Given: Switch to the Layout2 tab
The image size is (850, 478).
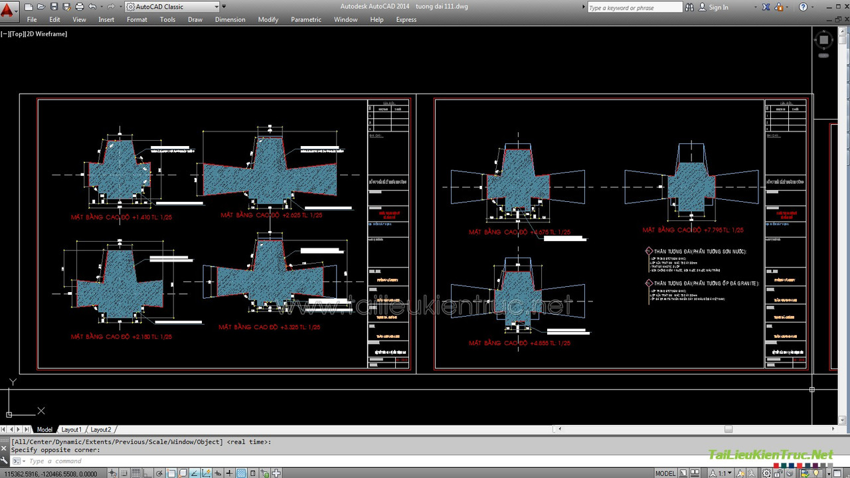Looking at the screenshot, I should [x=101, y=430].
